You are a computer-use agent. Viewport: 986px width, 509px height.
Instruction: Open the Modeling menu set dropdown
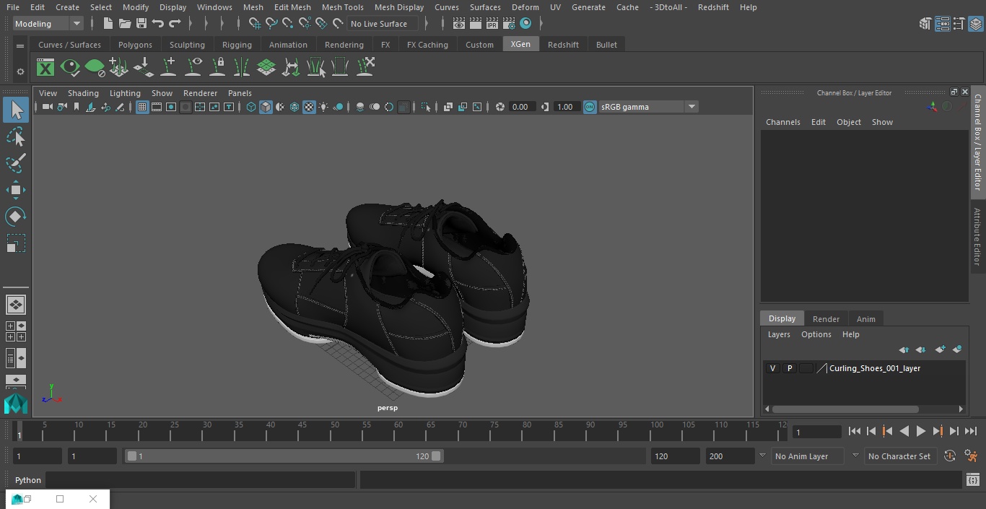click(48, 24)
